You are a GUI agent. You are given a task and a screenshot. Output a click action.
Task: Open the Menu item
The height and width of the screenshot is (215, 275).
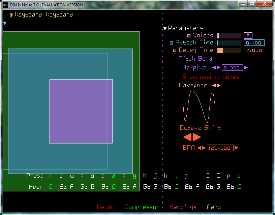coord(214,207)
